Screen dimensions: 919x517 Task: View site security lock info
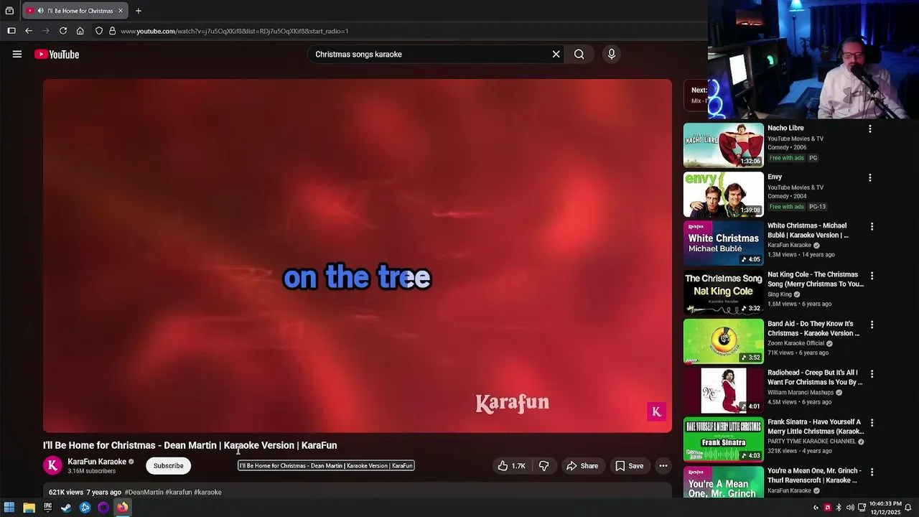click(x=112, y=31)
